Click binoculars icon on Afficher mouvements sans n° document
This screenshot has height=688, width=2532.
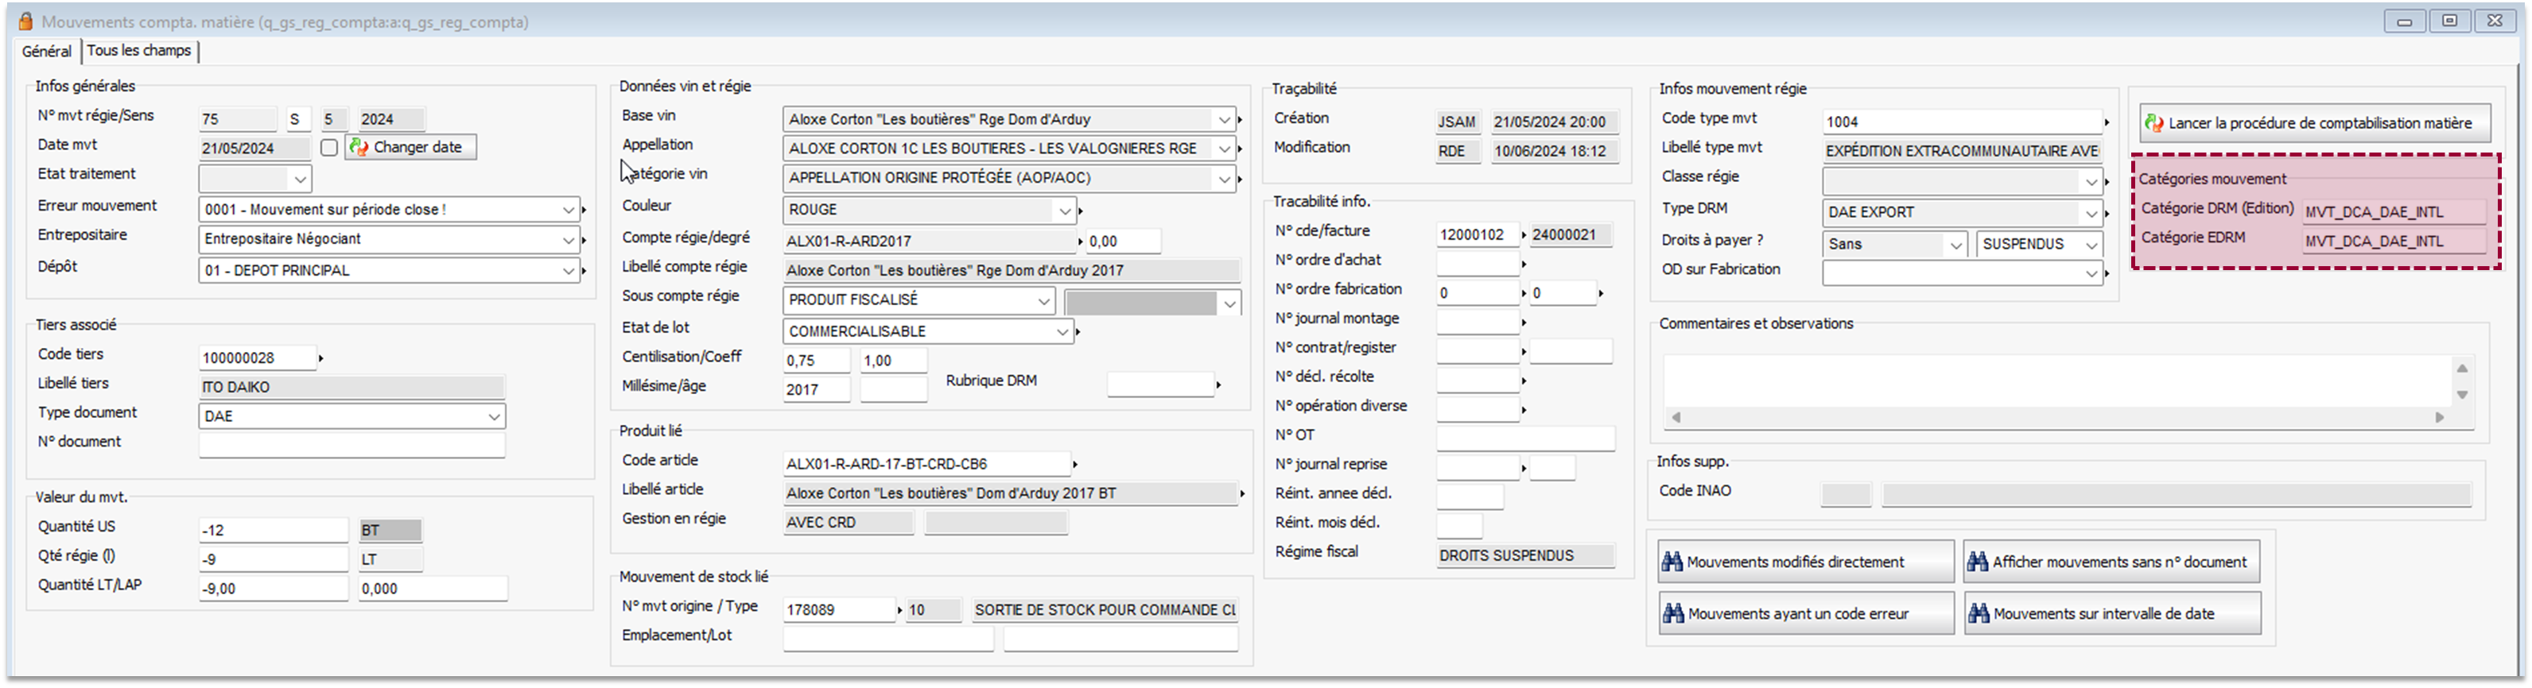tap(1978, 562)
